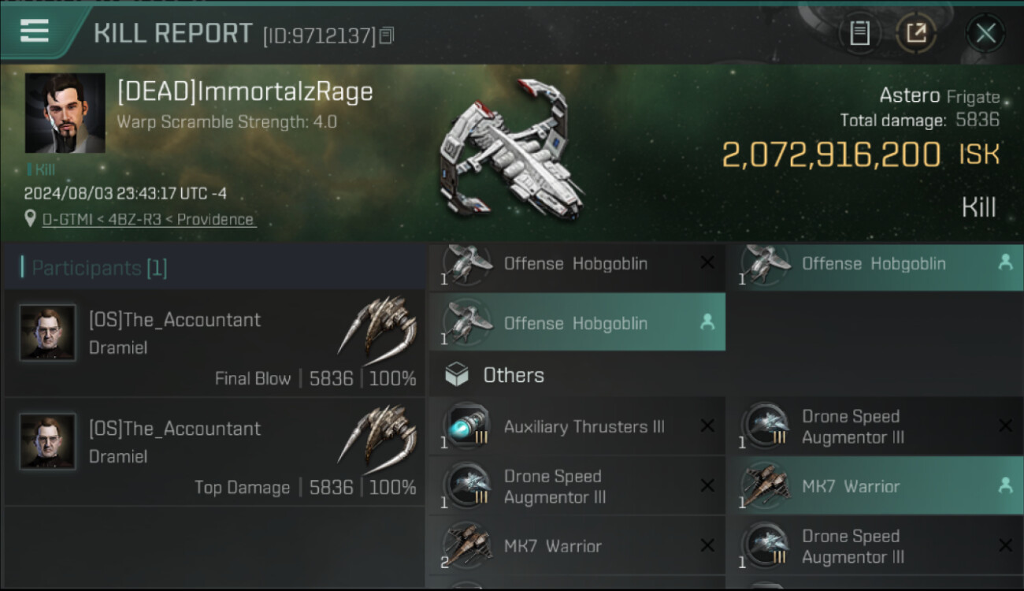
Task: Select the Top Damage participant row
Action: pos(214,452)
